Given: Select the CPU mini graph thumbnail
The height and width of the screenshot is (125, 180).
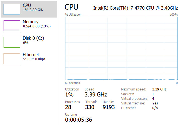Looking at the screenshot, I should point(12,9).
